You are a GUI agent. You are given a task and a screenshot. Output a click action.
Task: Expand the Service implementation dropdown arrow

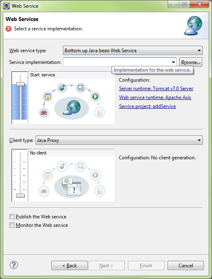pyautogui.click(x=173, y=62)
